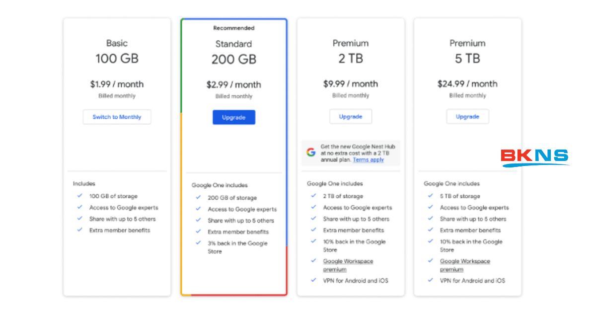Click checkmark beside 100 GB of storage
Viewport: 596px width, 317px height.
[x=80, y=196]
